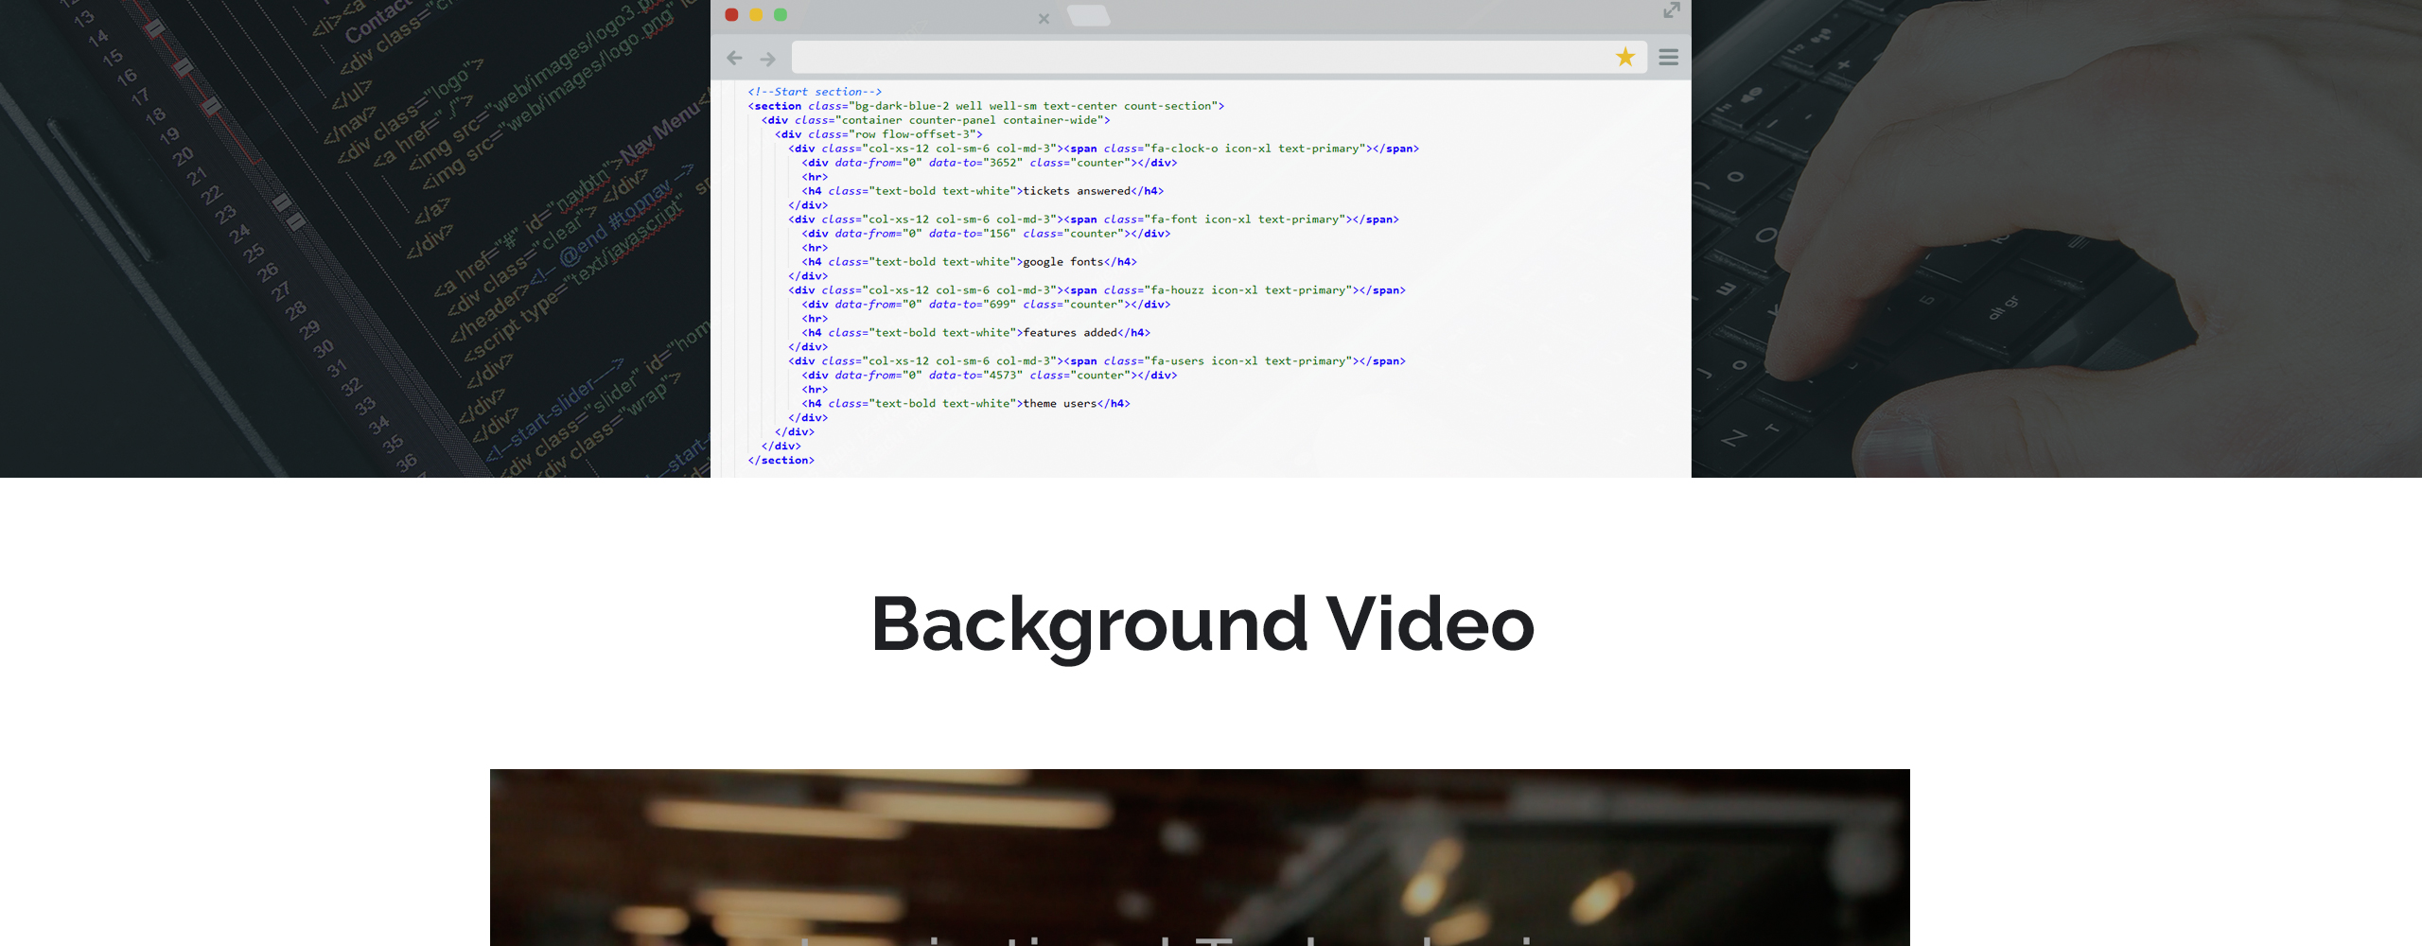Click the expand fullscreen arrows icon
2422x946 pixels.
pos(1672,10)
